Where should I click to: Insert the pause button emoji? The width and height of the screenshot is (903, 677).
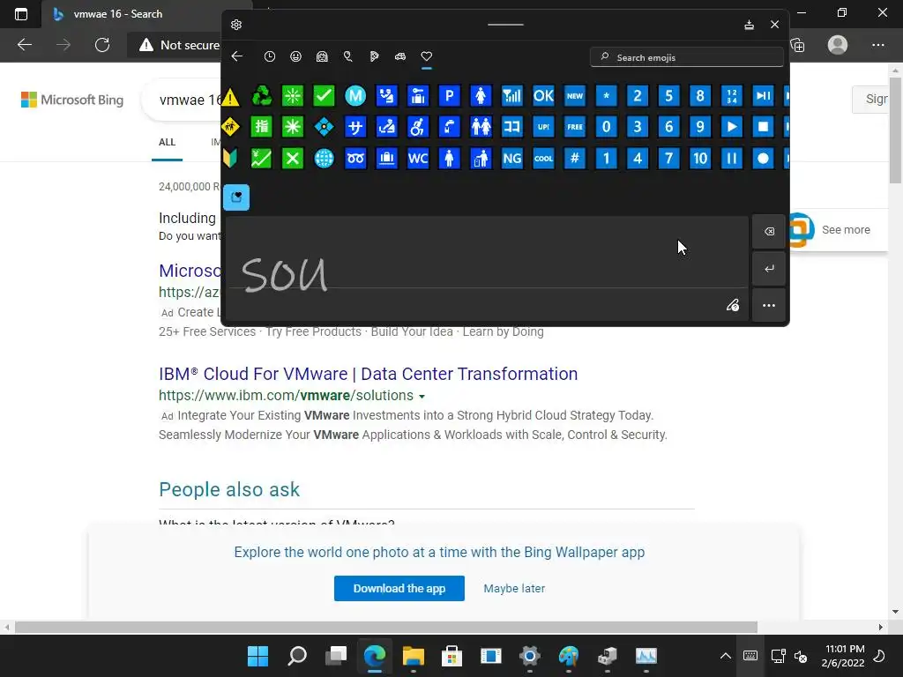click(731, 159)
